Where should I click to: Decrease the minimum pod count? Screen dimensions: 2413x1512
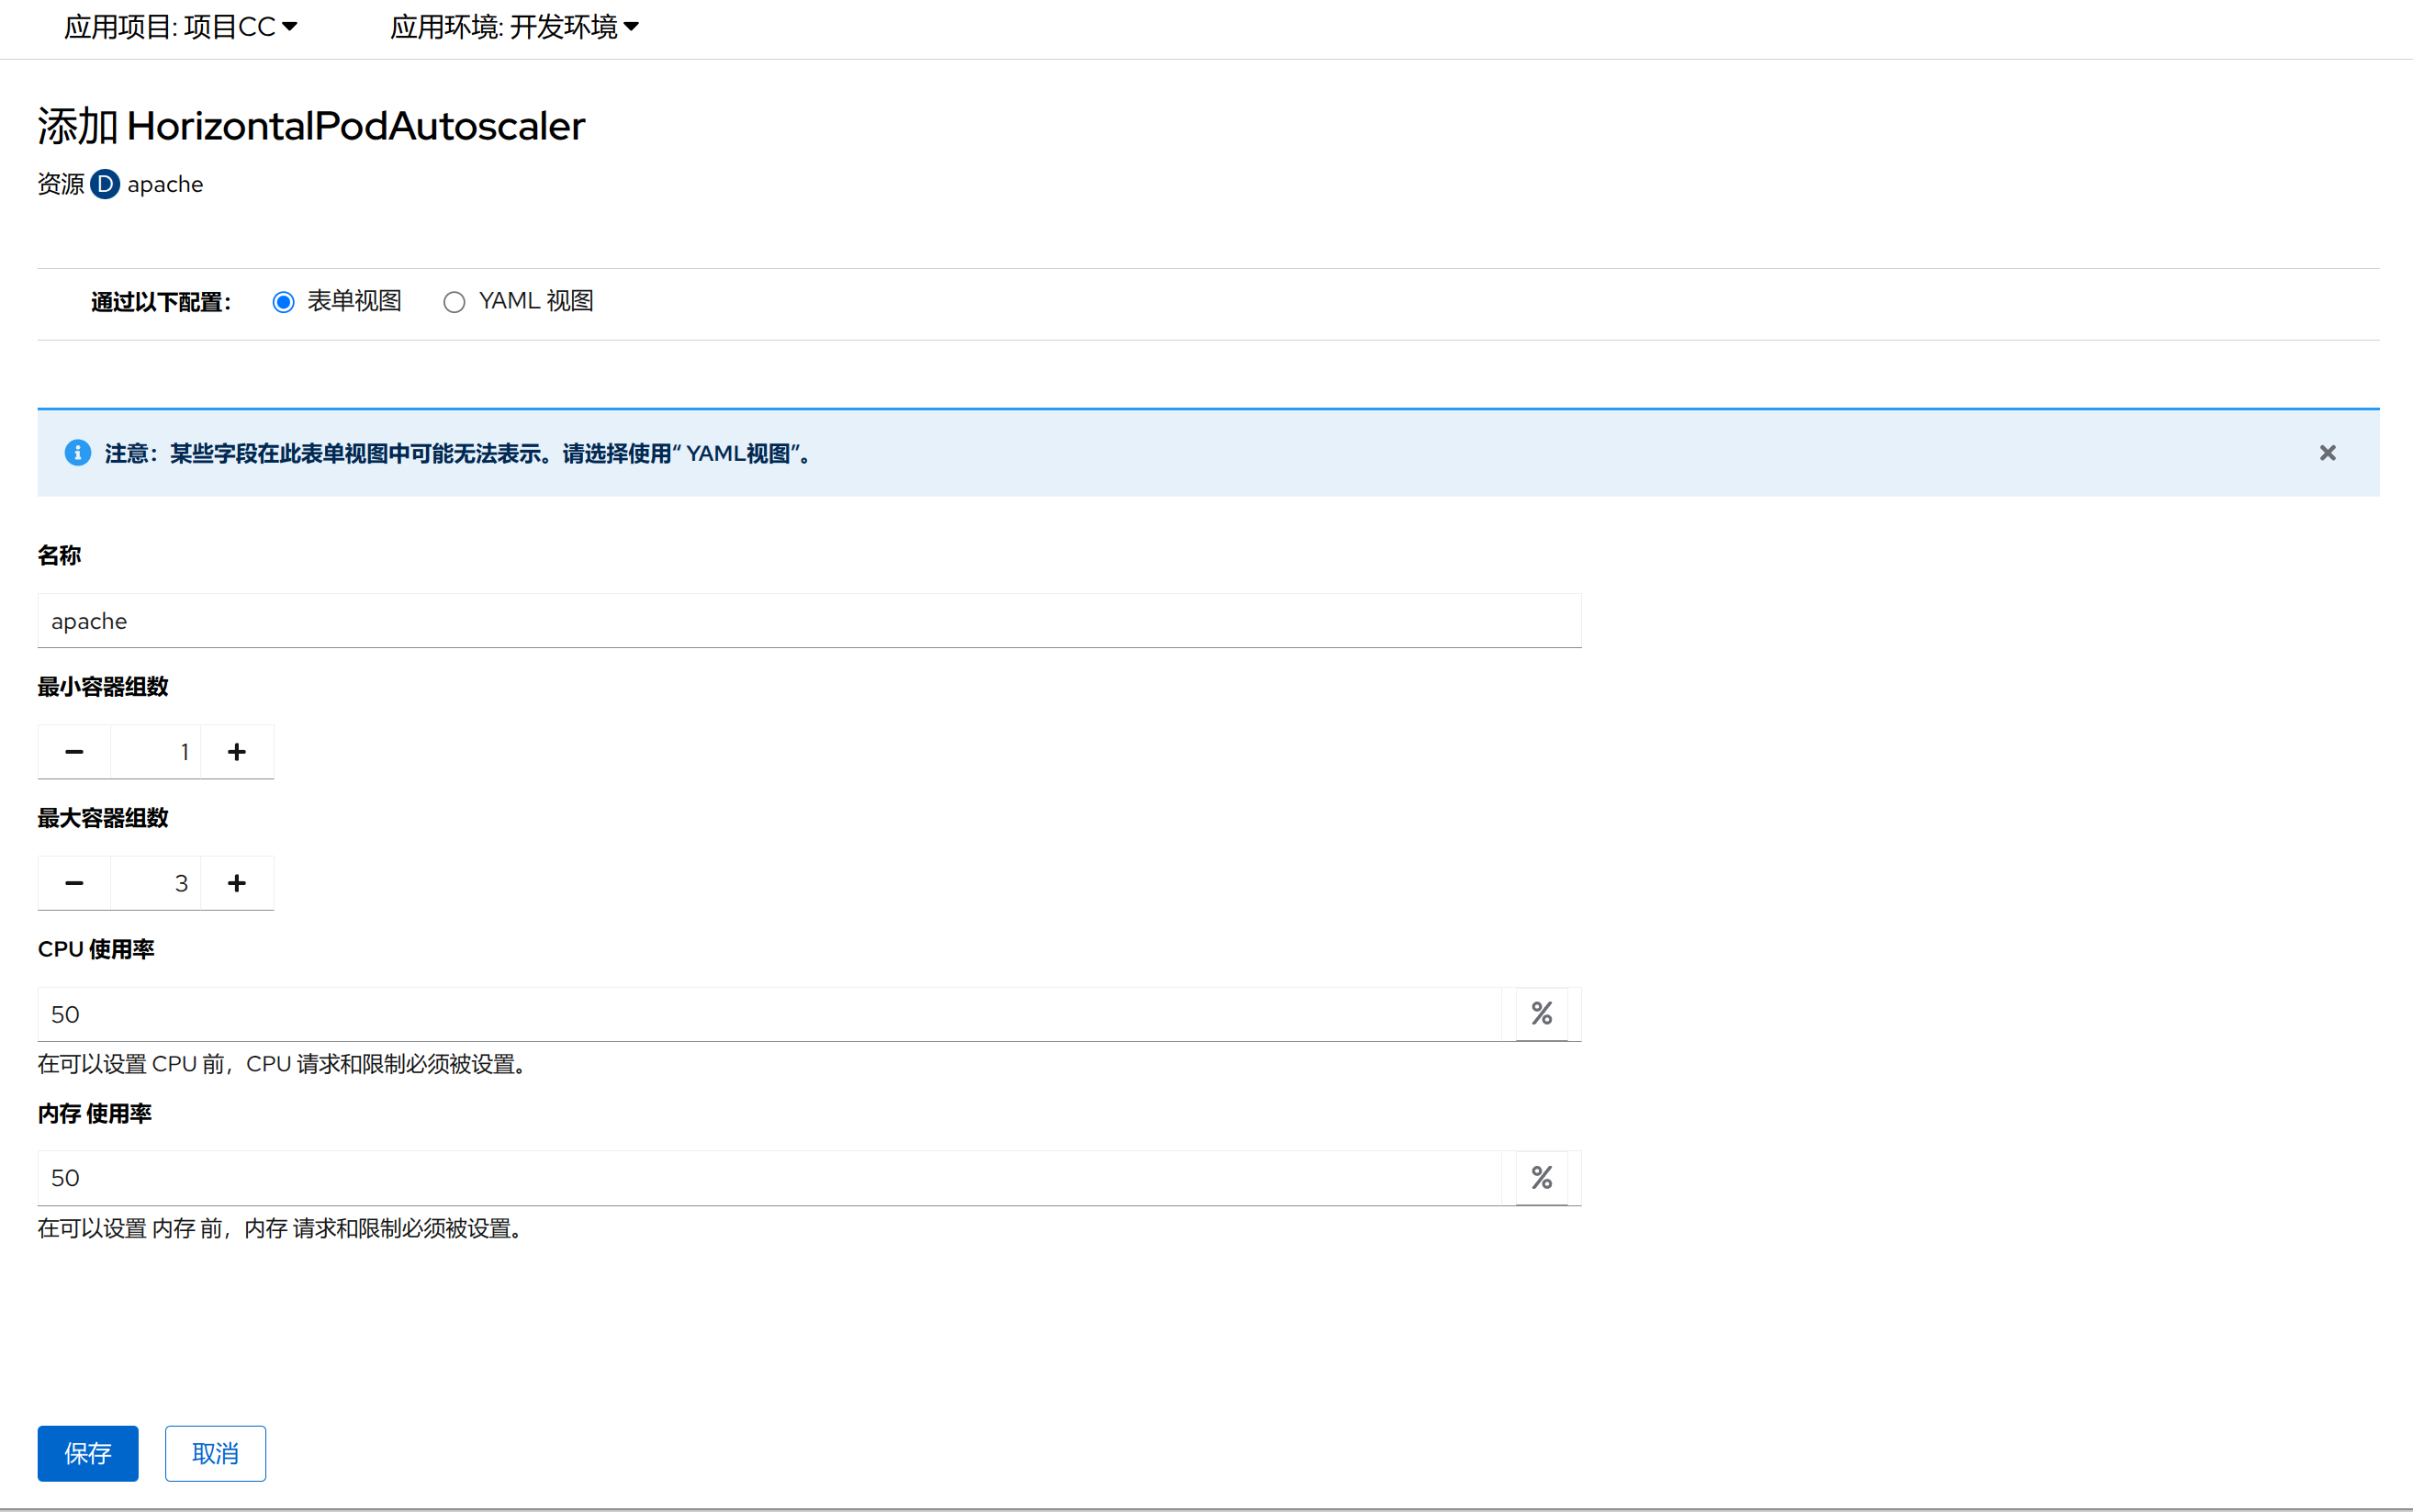click(x=74, y=752)
